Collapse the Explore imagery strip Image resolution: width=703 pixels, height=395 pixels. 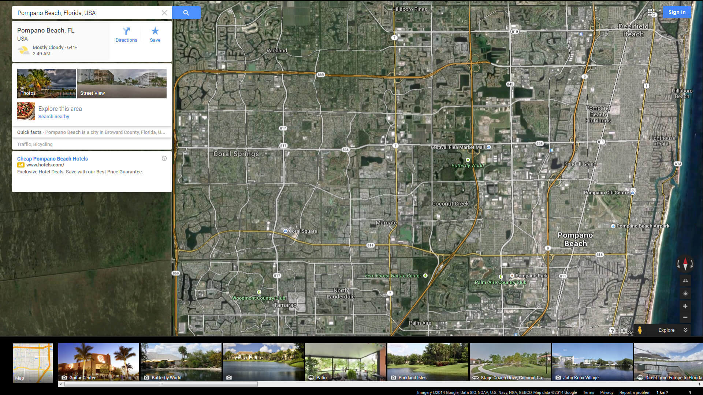point(685,330)
